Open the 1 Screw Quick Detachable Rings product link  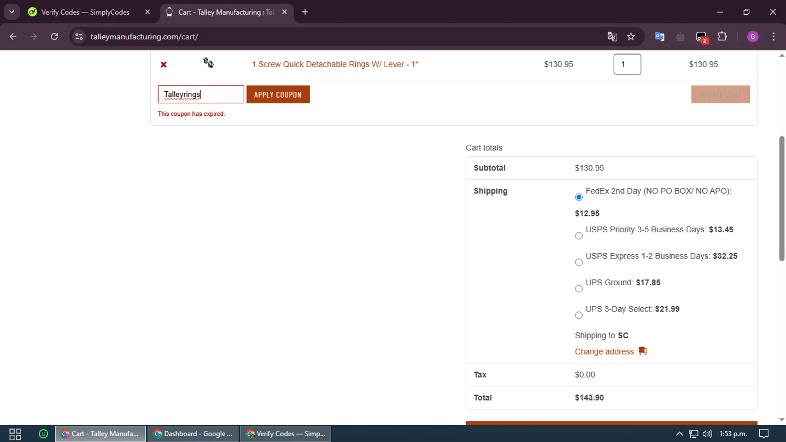pos(335,64)
